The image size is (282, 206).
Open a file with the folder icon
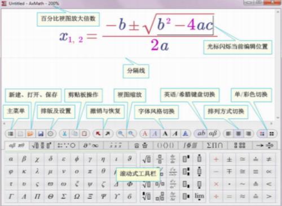[x=30, y=134]
